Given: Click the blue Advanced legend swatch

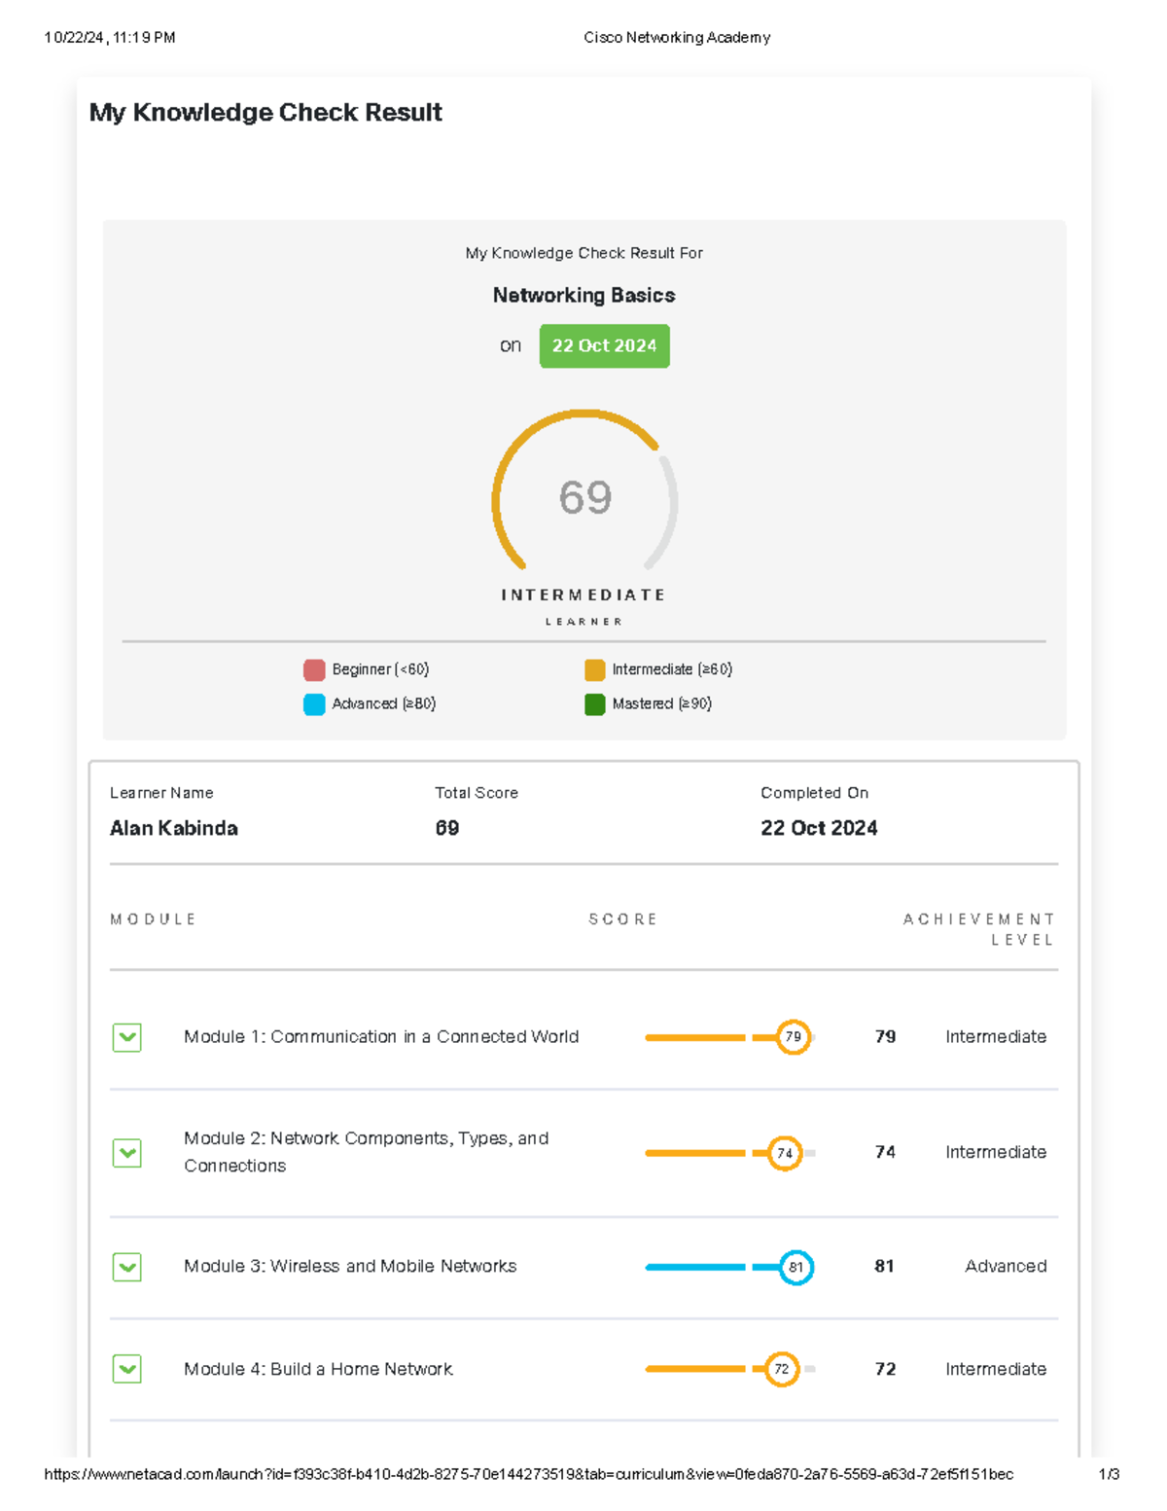Looking at the screenshot, I should coord(314,703).
